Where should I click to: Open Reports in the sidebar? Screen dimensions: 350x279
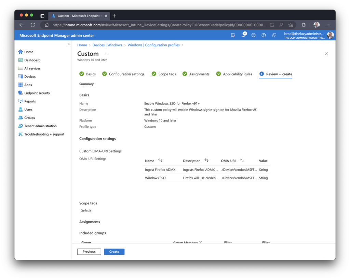click(x=27, y=101)
